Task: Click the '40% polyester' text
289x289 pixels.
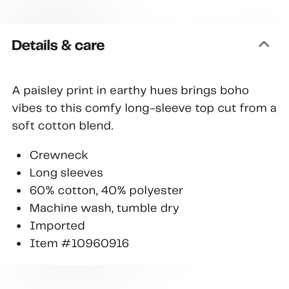Action: 142,191
